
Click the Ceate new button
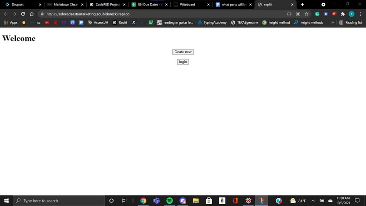pyautogui.click(x=183, y=52)
